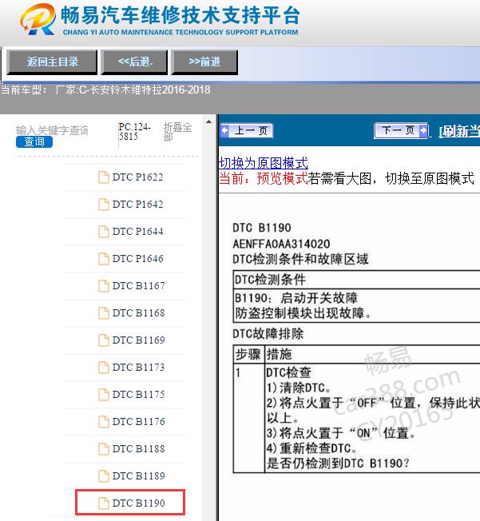Click the '步骤' column header

248,354
